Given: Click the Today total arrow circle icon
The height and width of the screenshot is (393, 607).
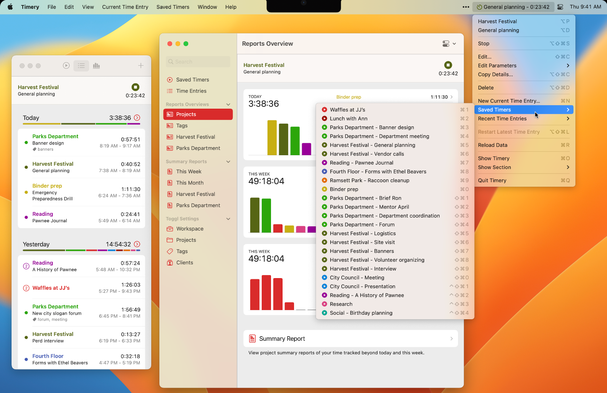Looking at the screenshot, I should [x=137, y=118].
